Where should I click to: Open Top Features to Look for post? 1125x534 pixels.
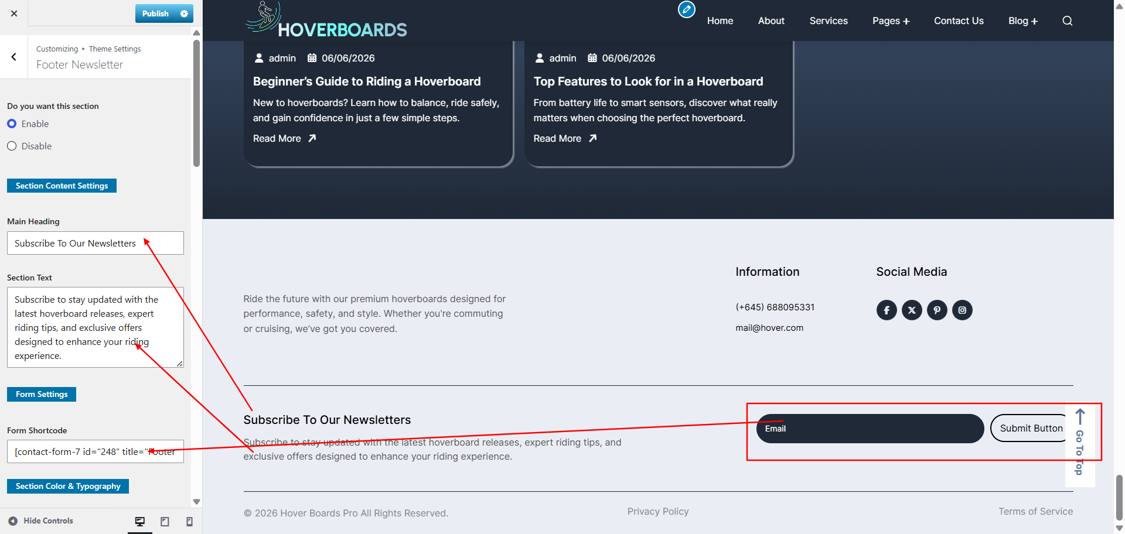tap(648, 81)
